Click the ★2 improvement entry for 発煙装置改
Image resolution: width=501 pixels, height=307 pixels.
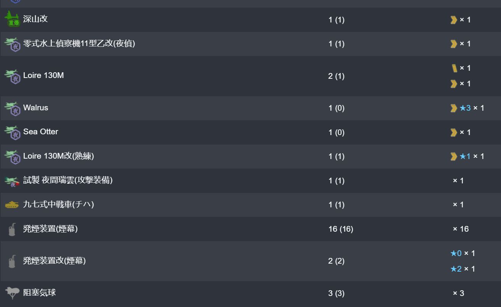(456, 269)
